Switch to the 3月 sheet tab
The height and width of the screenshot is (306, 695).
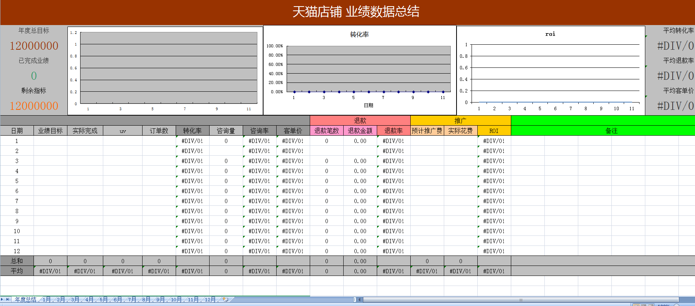pos(75,299)
